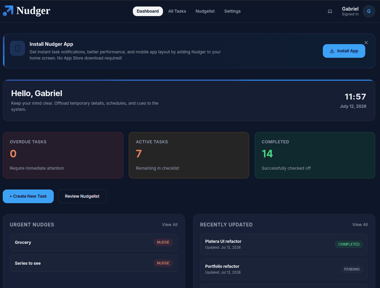The image size is (380, 288).
Task: Open View All for Recently Updated
Action: (x=360, y=224)
